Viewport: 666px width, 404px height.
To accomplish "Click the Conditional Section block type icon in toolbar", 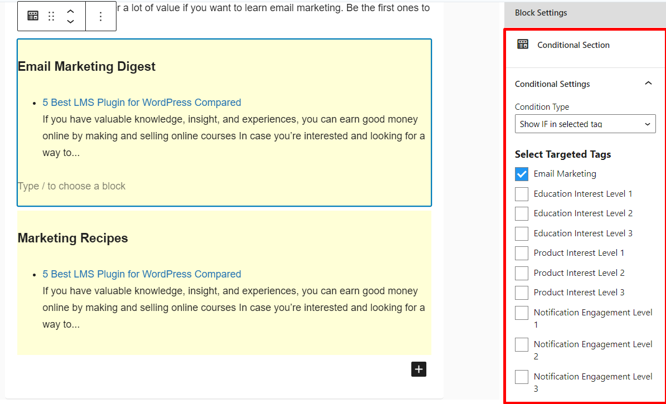I will point(33,16).
